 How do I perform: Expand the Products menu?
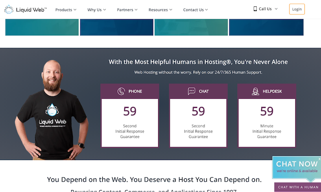[x=66, y=10]
